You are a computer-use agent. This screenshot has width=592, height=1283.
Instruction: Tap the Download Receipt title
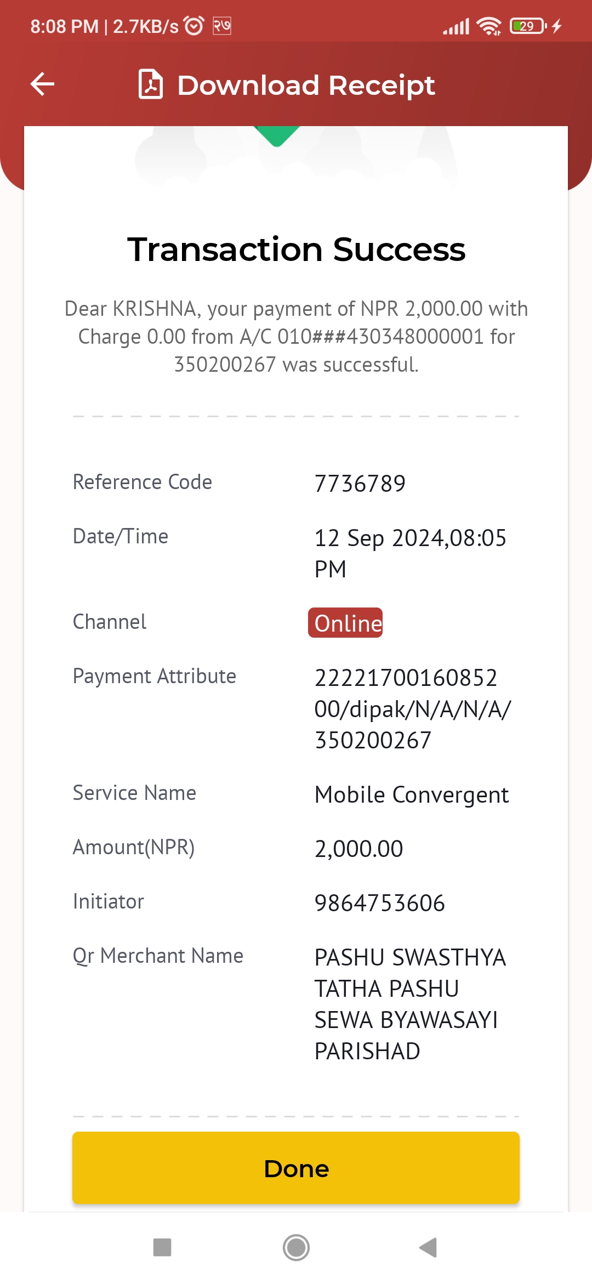306,85
